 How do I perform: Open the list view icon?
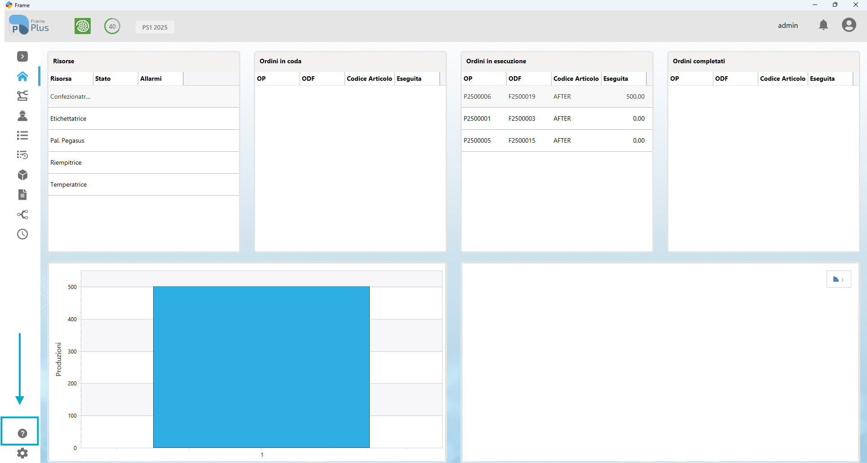pos(22,135)
